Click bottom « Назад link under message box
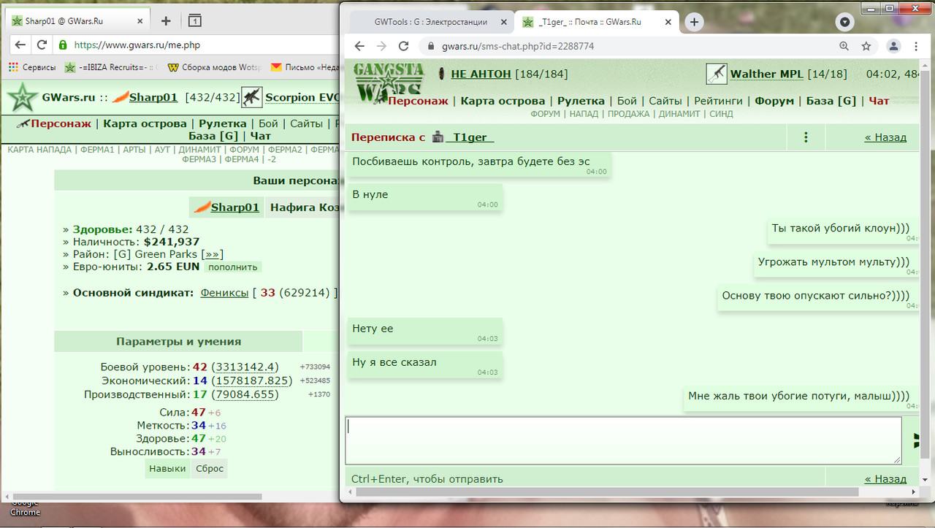The height and width of the screenshot is (528, 935). click(x=885, y=479)
